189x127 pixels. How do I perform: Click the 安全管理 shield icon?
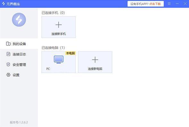pos(8,65)
